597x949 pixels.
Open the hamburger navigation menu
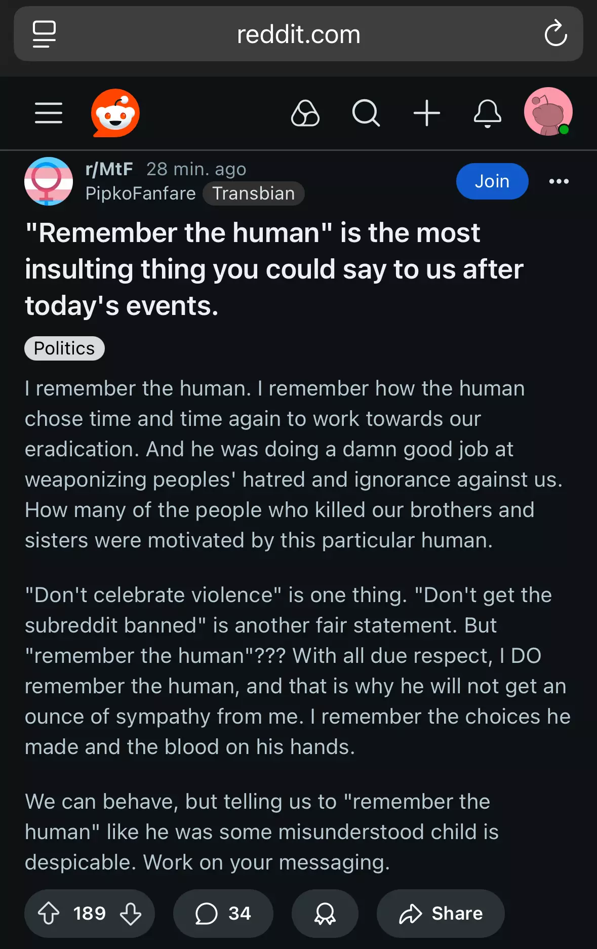(49, 113)
